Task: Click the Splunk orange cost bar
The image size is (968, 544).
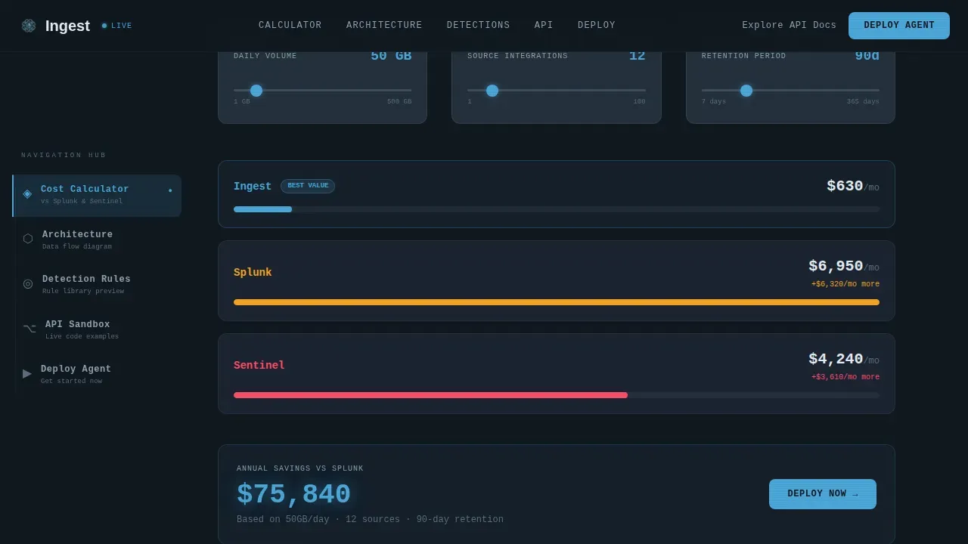Action: coord(557,302)
